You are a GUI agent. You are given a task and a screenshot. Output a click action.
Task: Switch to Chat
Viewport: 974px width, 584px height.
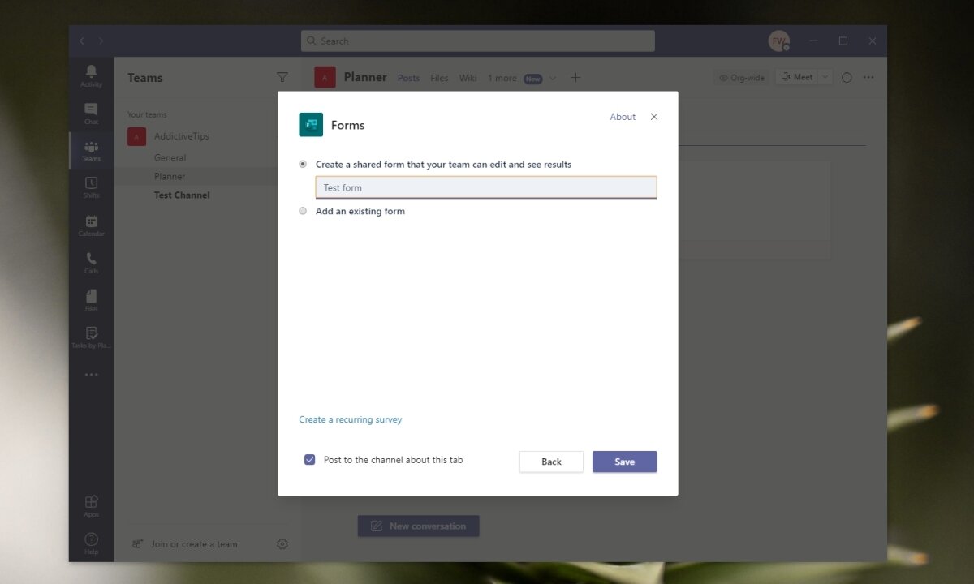(x=91, y=112)
